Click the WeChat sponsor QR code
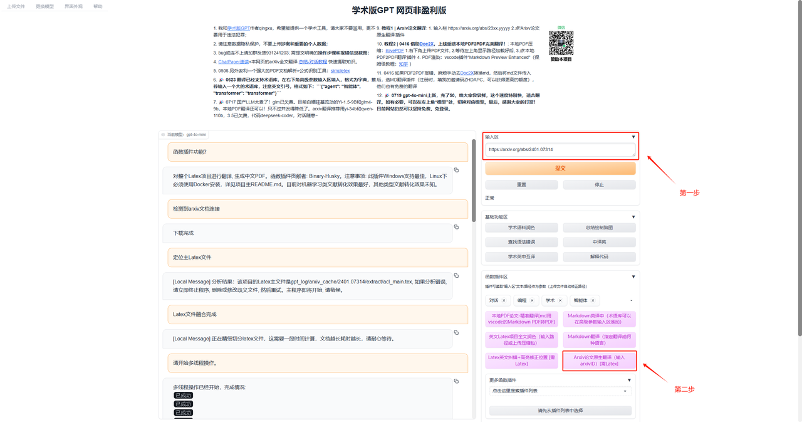This screenshot has height=422, width=802. click(561, 43)
